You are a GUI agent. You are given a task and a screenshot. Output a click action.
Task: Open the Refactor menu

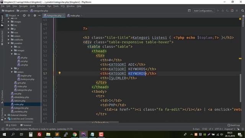(41, 6)
